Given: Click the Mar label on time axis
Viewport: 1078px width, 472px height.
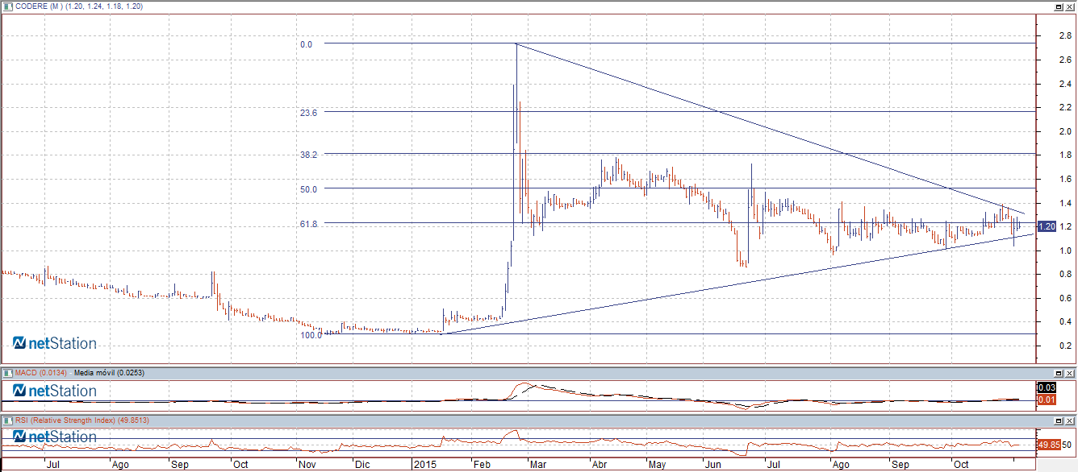Looking at the screenshot, I should click(537, 465).
